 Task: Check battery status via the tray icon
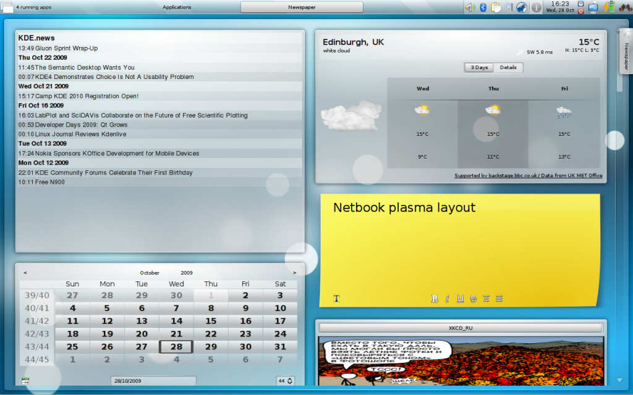point(610,7)
